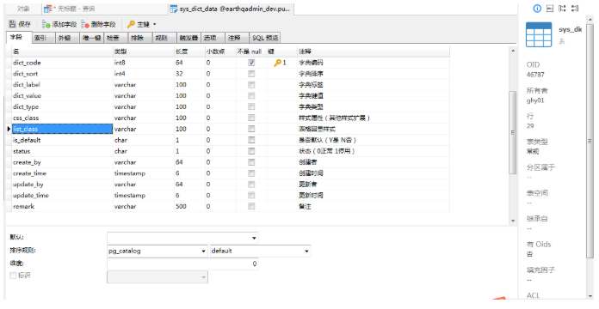This screenshot has width=599, height=309.
Task: Open the default collation dropdown
Action: (x=306, y=251)
